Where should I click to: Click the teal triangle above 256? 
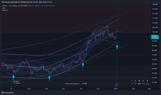(143, 81)
